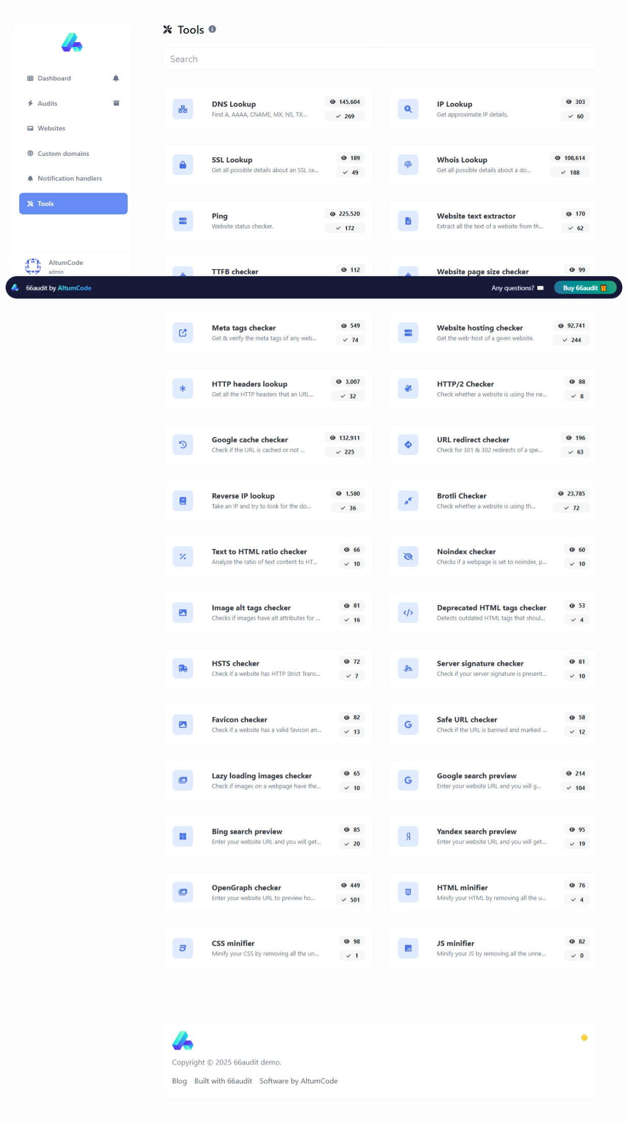628x1122 pixels.
Task: Click the Yandex search preview icon
Action: pyautogui.click(x=408, y=836)
